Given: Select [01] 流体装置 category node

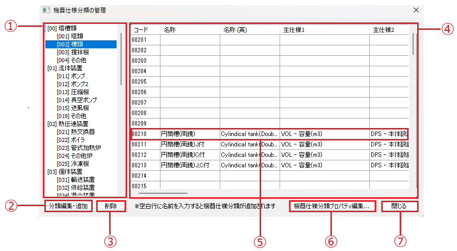Looking at the screenshot, I should pos(65,68).
